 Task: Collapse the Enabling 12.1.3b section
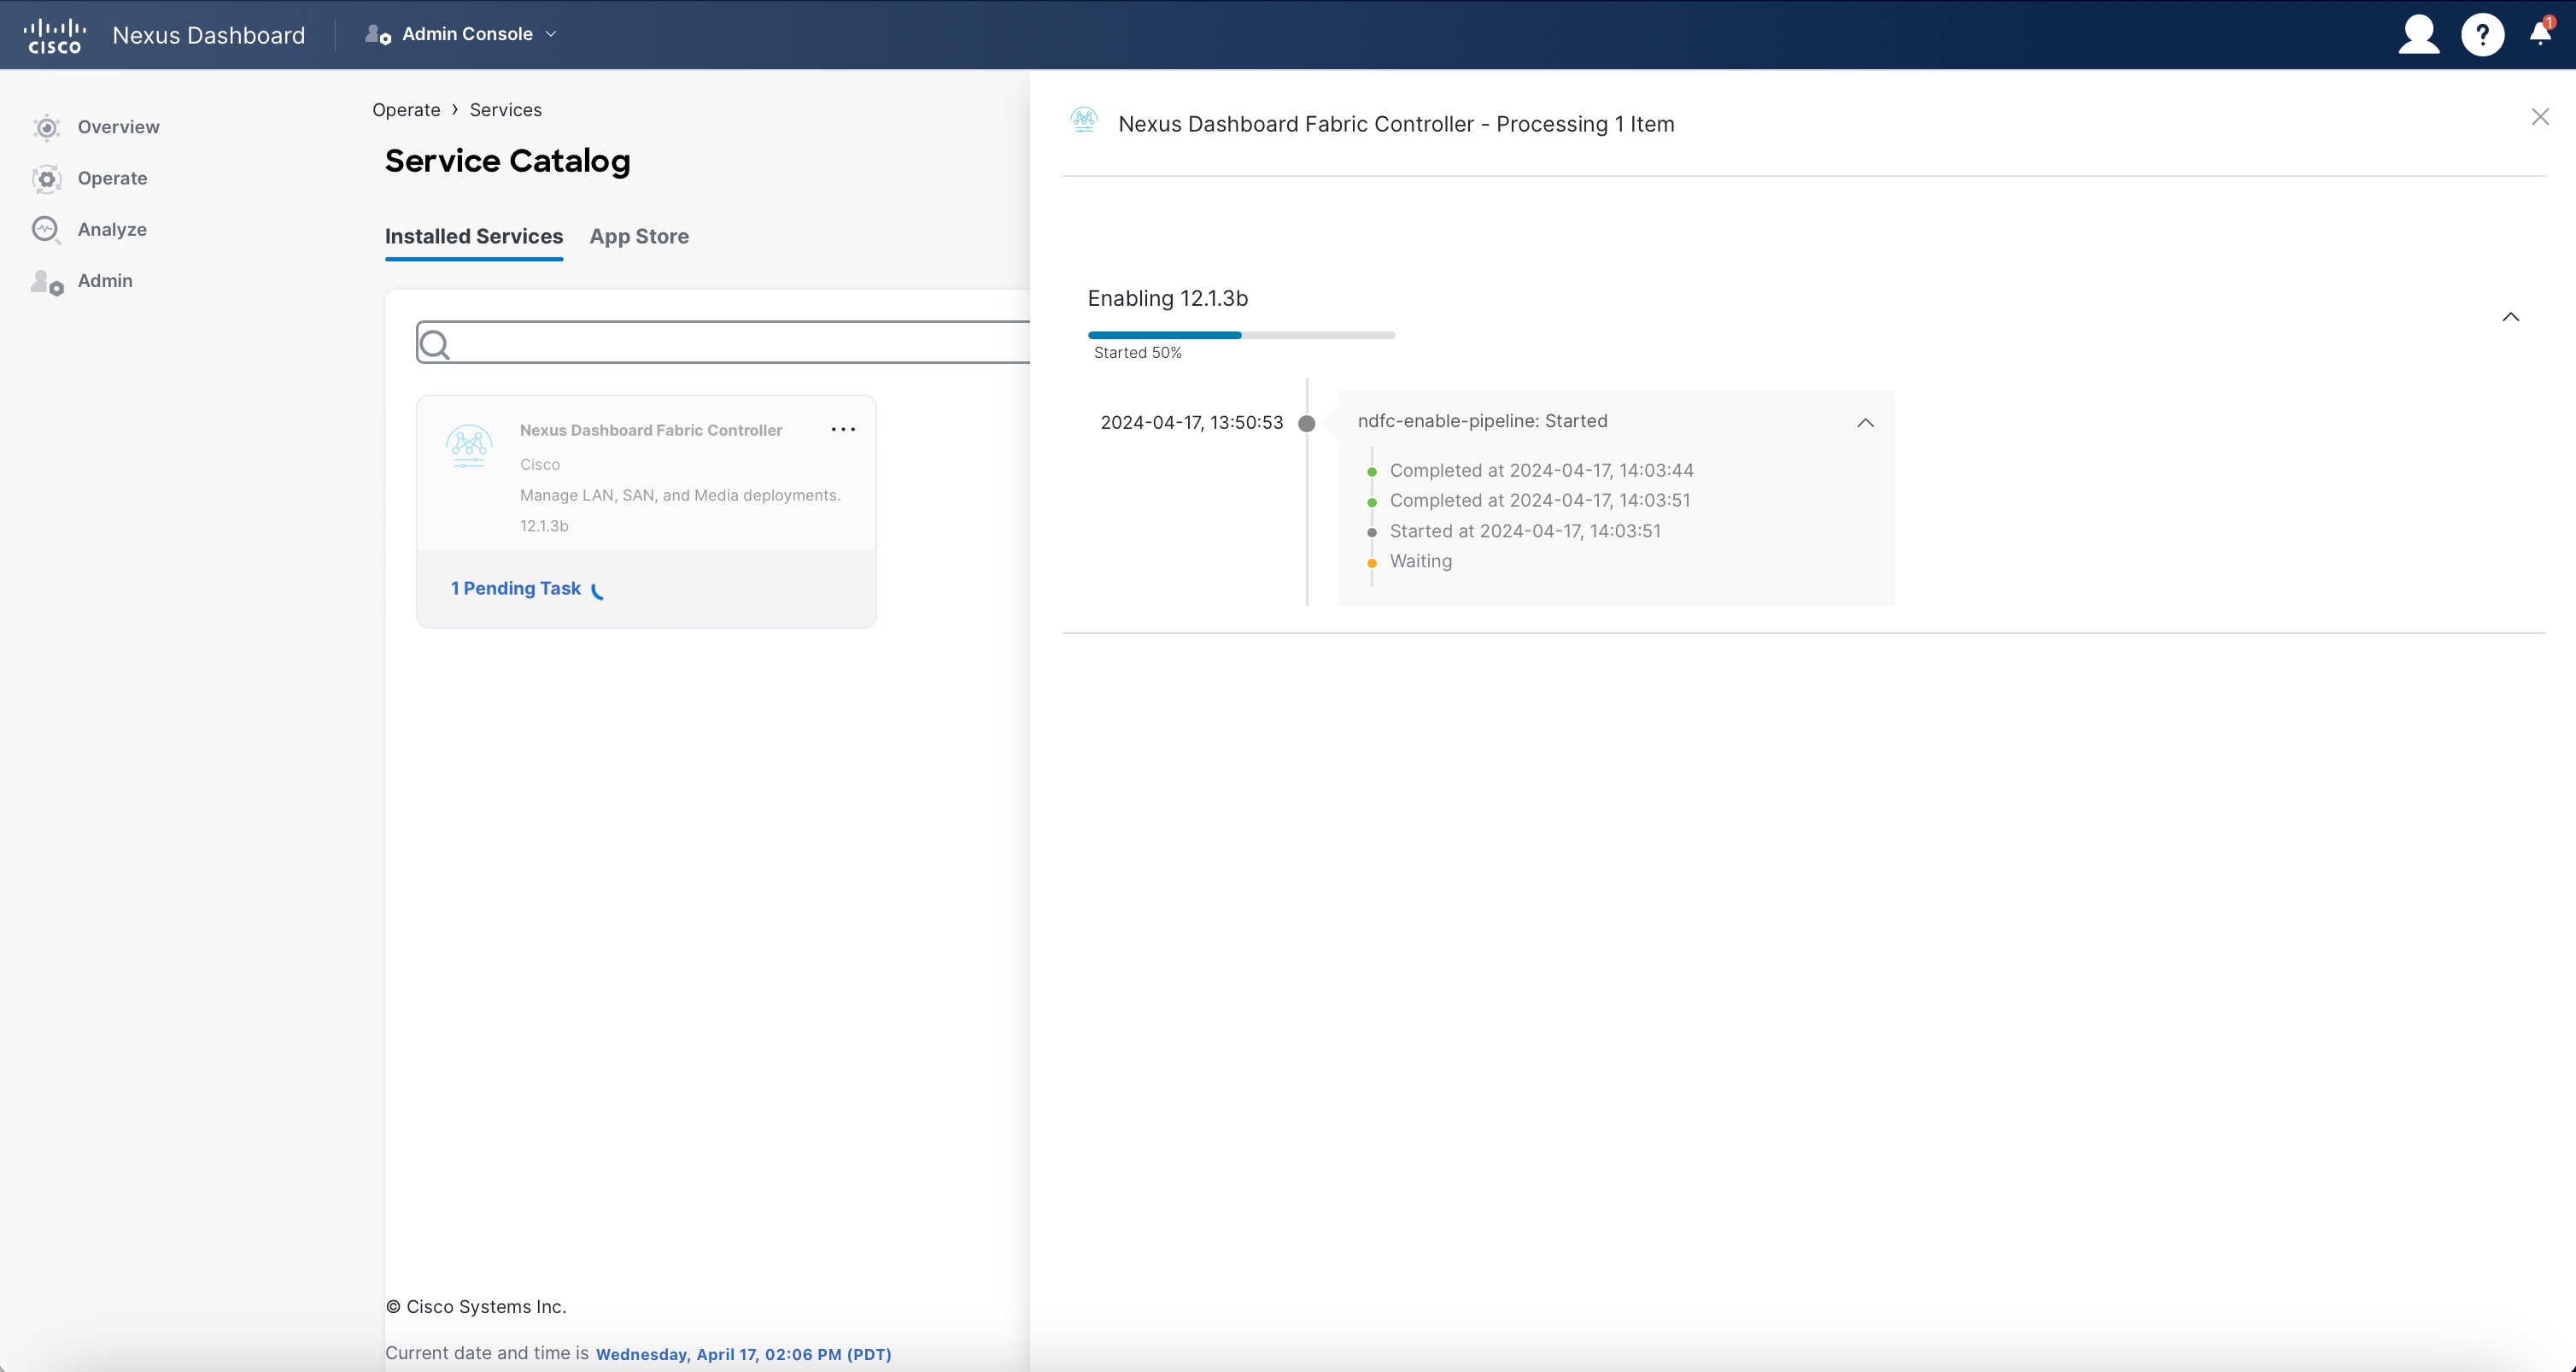[2511, 317]
